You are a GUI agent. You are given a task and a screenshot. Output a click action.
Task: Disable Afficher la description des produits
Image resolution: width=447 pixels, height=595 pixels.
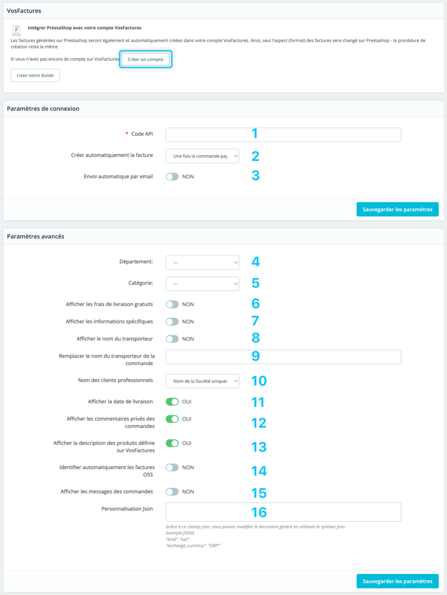click(173, 443)
